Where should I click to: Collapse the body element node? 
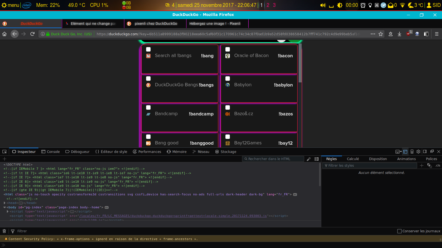[5, 207]
